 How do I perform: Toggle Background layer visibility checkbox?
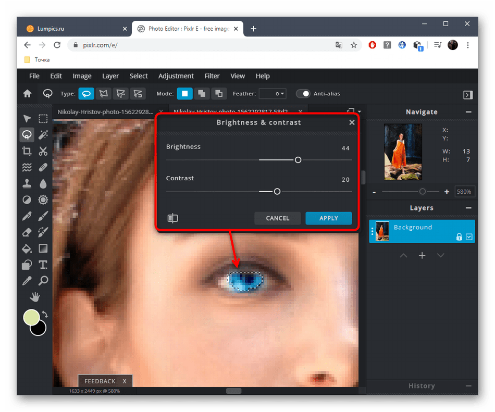coord(469,237)
